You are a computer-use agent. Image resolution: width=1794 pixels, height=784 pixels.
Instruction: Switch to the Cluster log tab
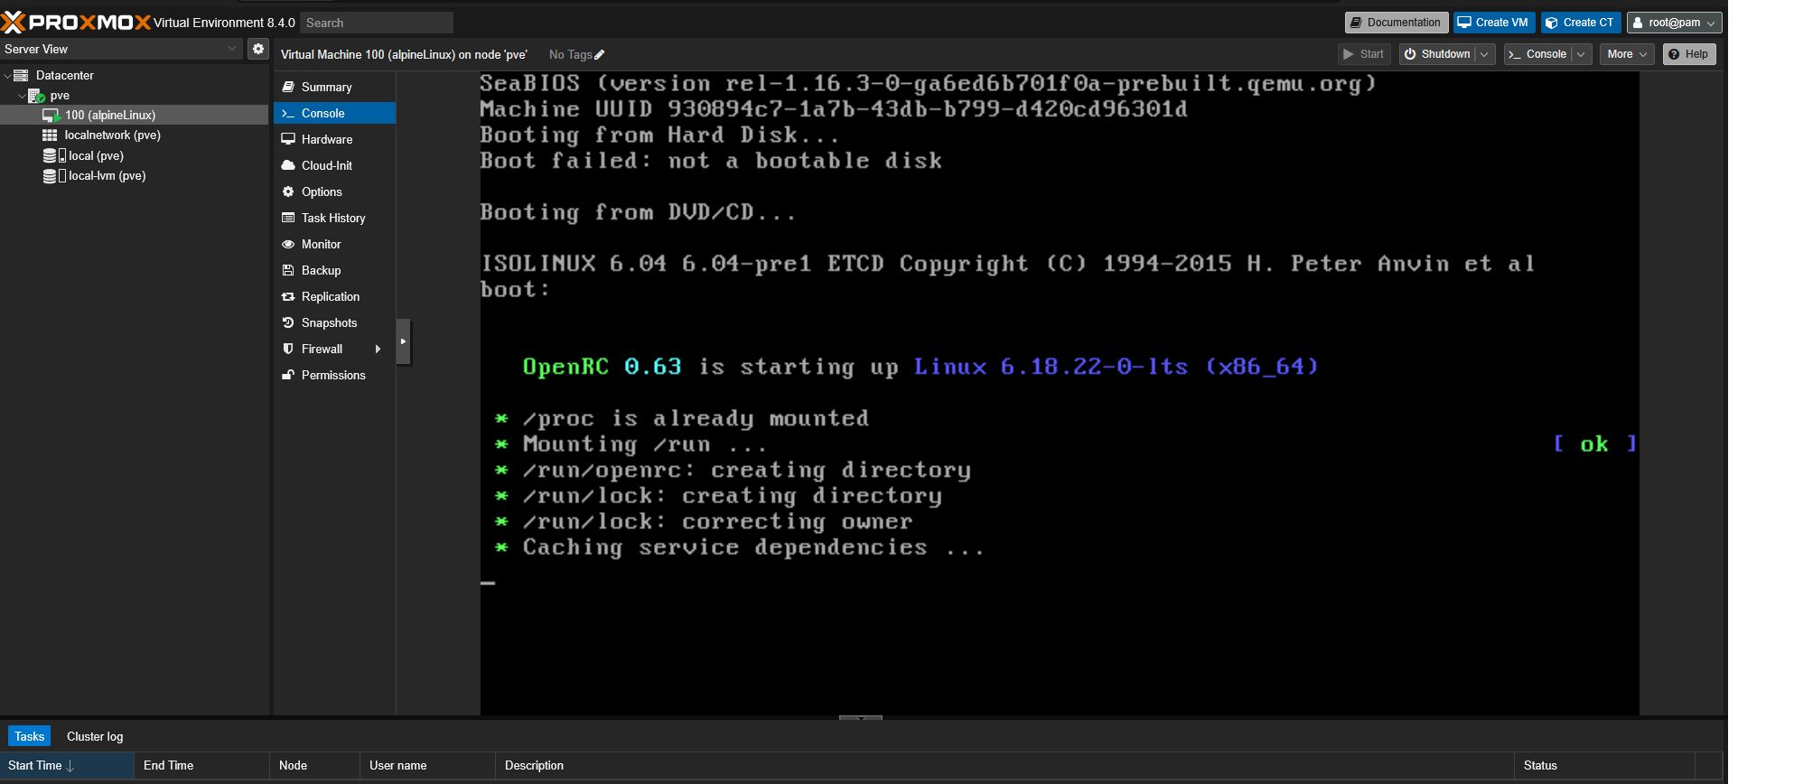click(x=95, y=736)
